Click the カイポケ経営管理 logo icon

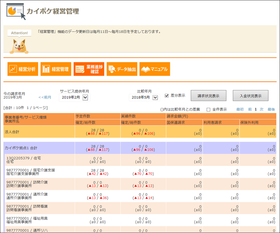point(16,11)
